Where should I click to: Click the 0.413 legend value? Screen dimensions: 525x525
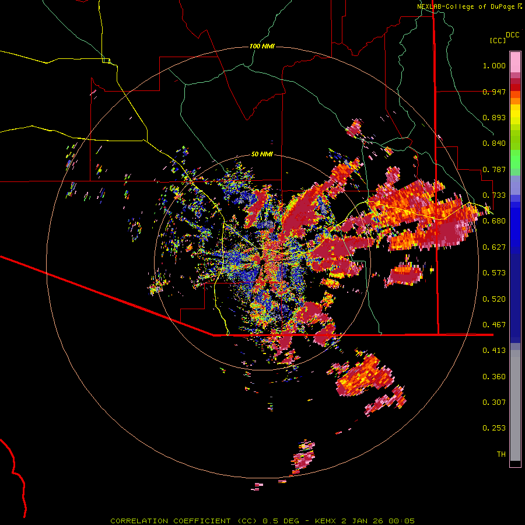(494, 351)
